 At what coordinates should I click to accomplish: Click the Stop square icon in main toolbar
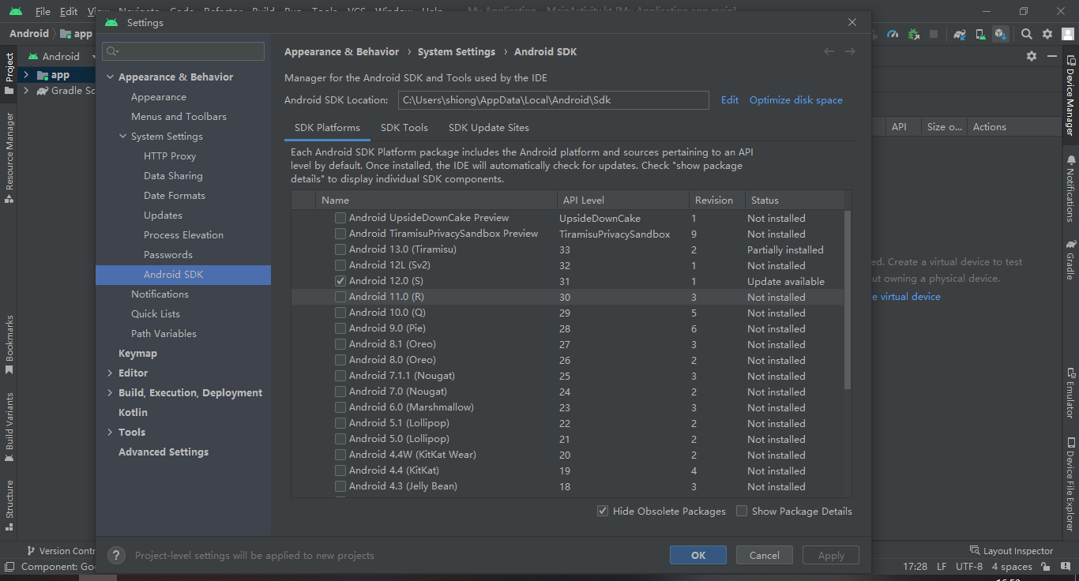point(934,34)
